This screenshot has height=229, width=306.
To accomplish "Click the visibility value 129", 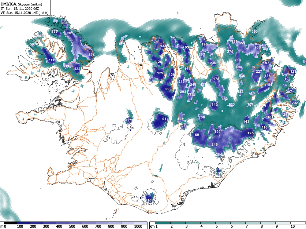I will coord(160,73).
